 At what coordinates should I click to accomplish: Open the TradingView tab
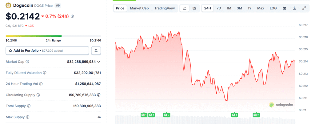[x=164, y=8]
